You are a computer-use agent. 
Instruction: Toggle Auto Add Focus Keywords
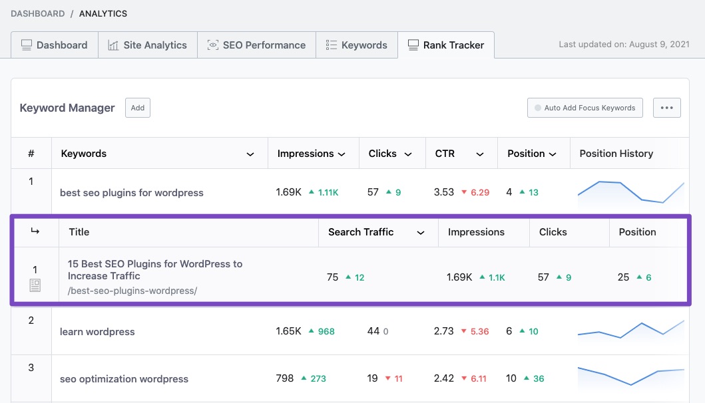(x=585, y=108)
